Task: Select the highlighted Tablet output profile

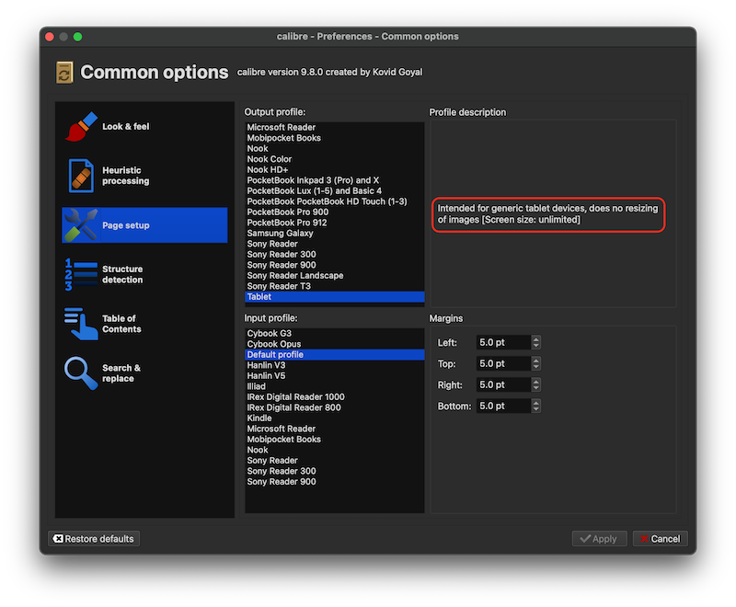Action: [335, 296]
